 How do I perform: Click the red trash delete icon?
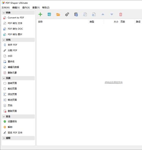[121, 15]
